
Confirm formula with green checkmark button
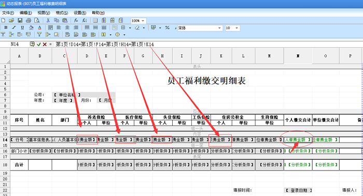point(39,44)
